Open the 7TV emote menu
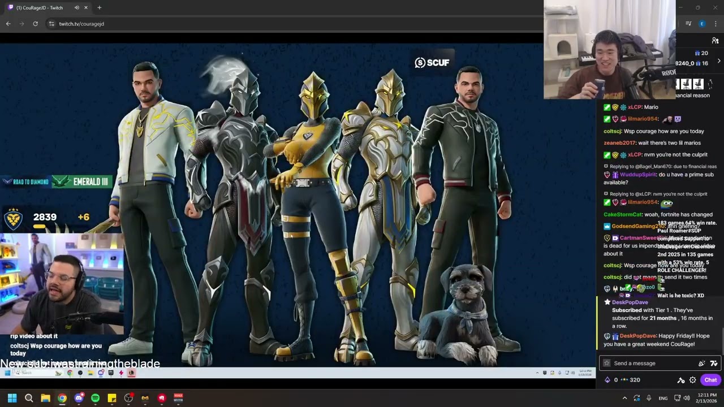Image resolution: width=724 pixels, height=407 pixels. click(x=714, y=363)
